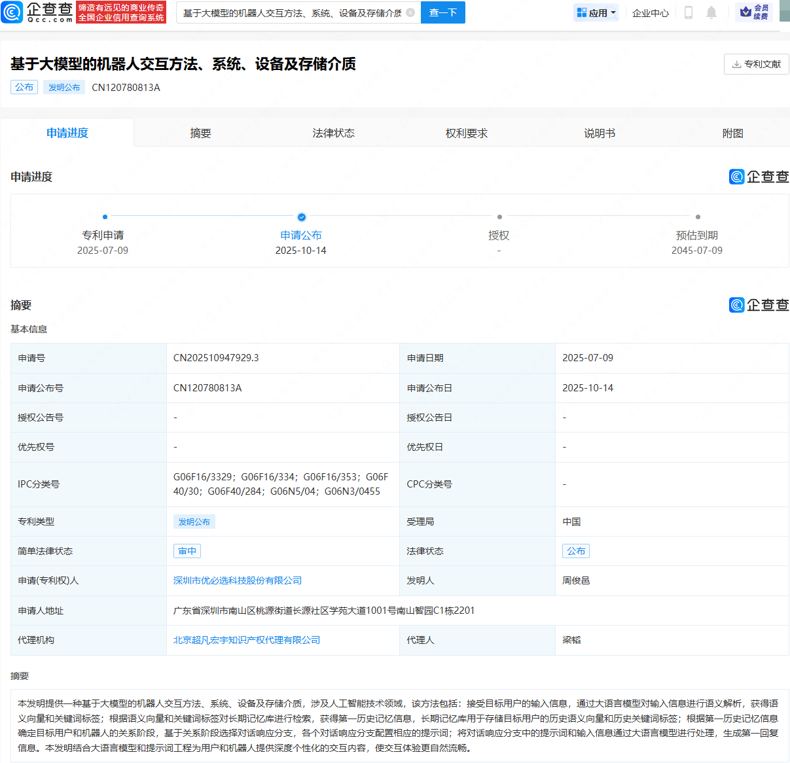Viewport: 790px width, 763px height.
Task: Click into the patent search input field
Action: pos(292,13)
